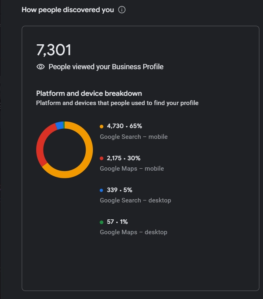Click the 4,730 • 65% value

[124, 126]
